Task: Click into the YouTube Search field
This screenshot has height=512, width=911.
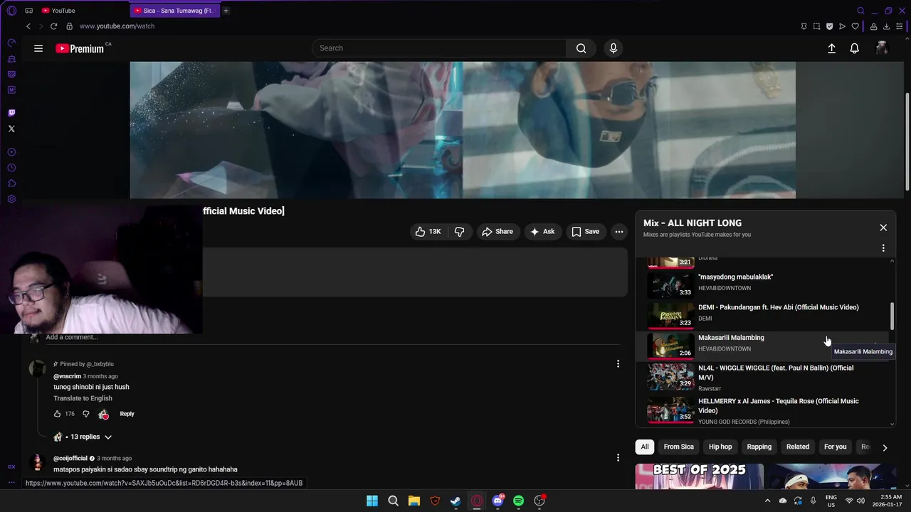Action: [439, 48]
